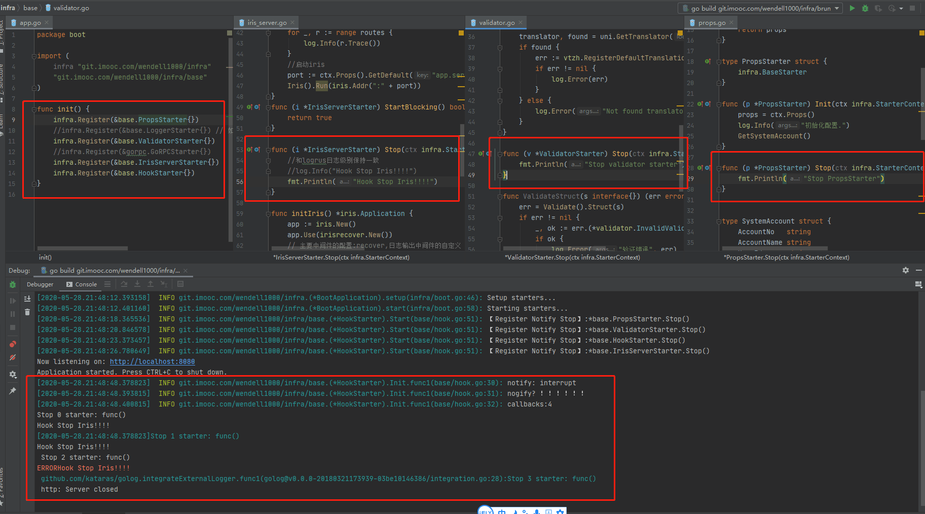Collapse the func init() block in app.go
925x514 pixels.
(x=34, y=109)
